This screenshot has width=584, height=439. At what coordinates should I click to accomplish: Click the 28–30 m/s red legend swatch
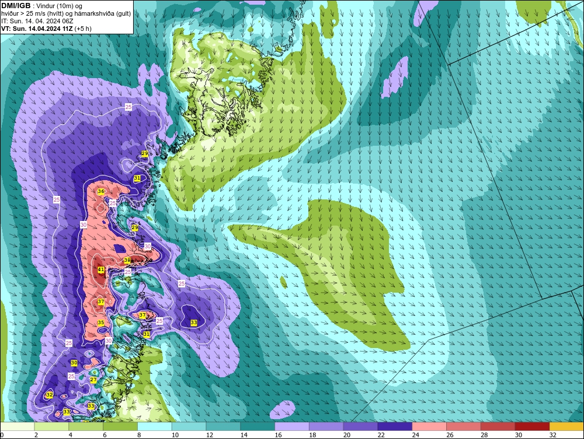[x=498, y=426]
